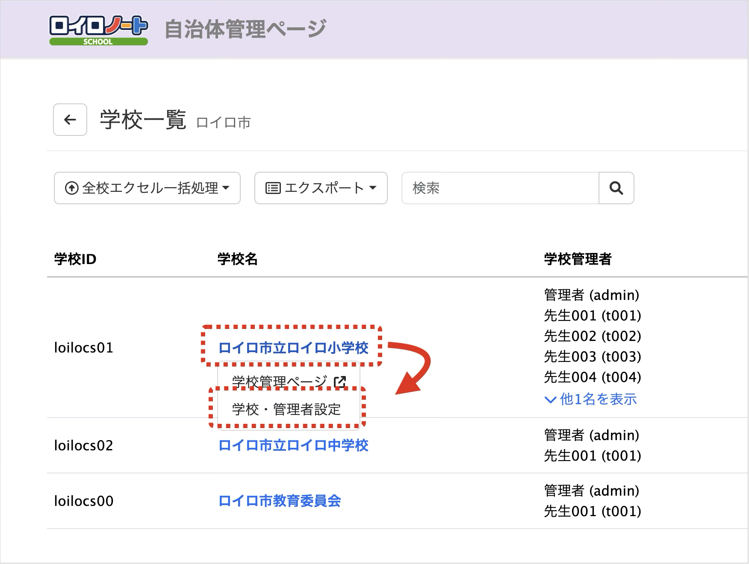The width and height of the screenshot is (749, 564).
Task: Click the ロイロ市 subtitle text
Action: [223, 123]
